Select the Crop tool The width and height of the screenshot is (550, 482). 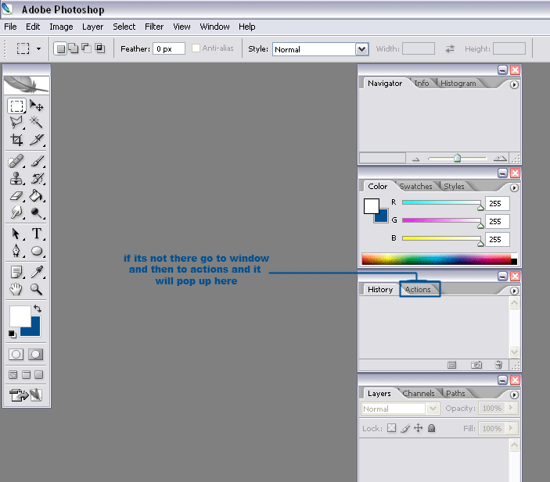tap(16, 141)
